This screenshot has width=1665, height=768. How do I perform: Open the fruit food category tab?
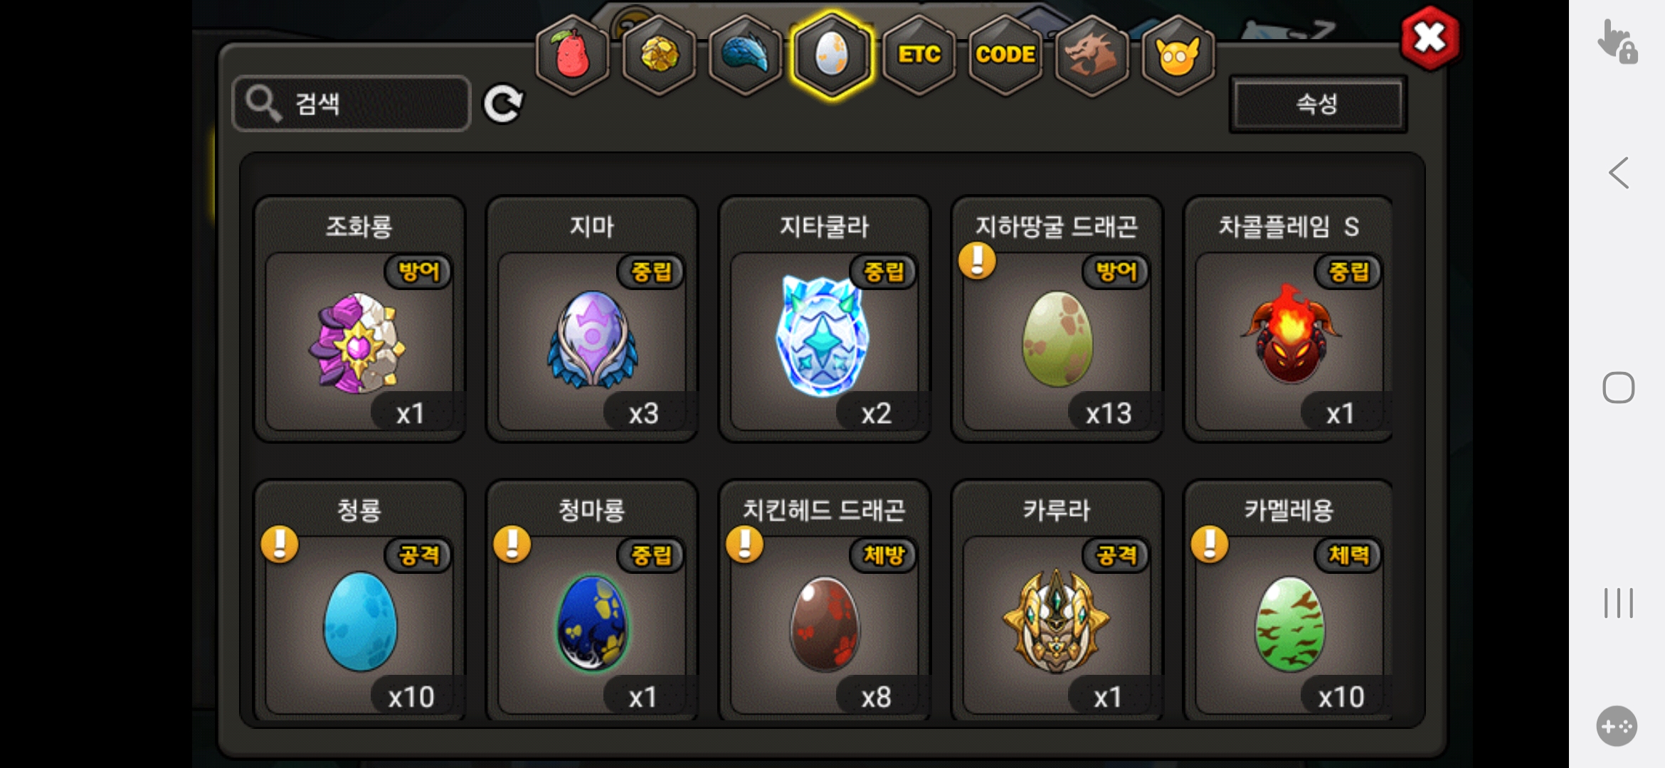[x=573, y=55]
